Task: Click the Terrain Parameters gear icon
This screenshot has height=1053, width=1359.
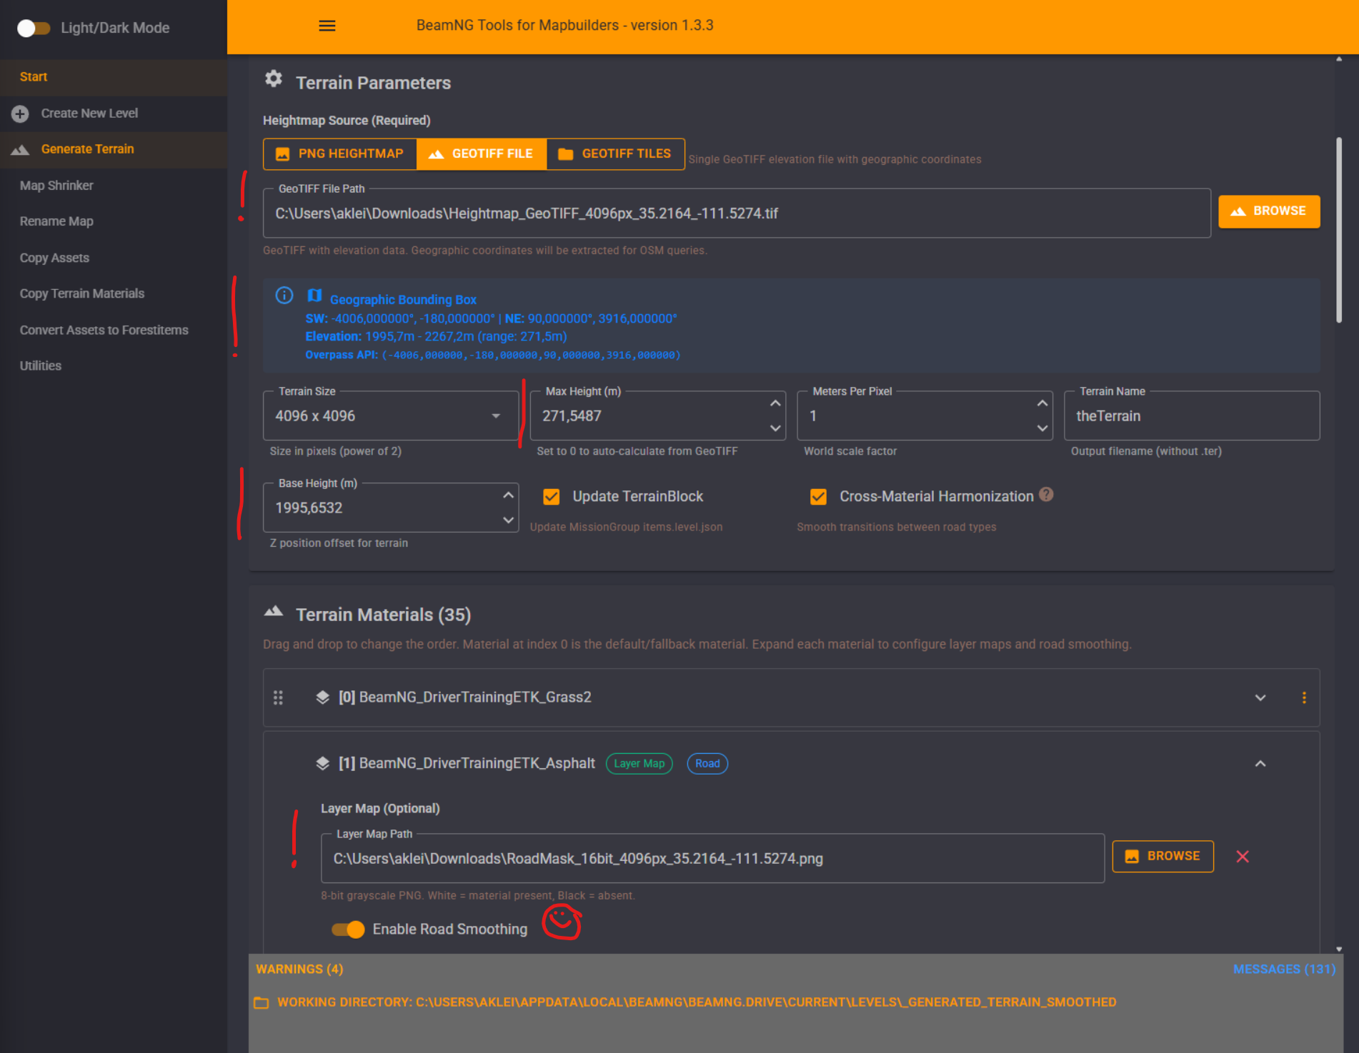Action: (274, 79)
